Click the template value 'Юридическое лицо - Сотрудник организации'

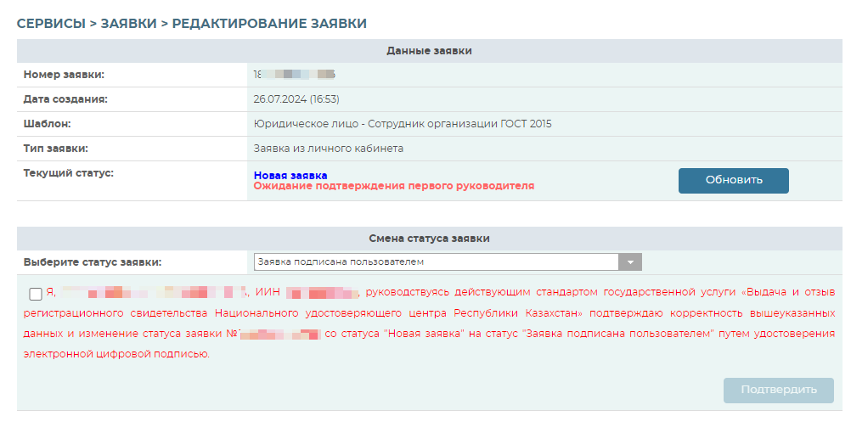[x=402, y=124]
